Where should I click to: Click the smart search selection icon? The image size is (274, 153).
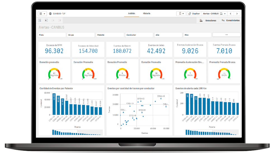click(x=40, y=20)
